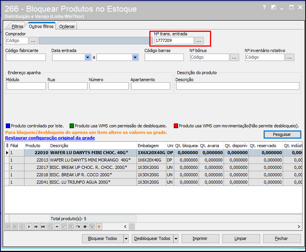The image size is (306, 252).
Task: Click the previous record navigator arrow
Action: (22, 227)
